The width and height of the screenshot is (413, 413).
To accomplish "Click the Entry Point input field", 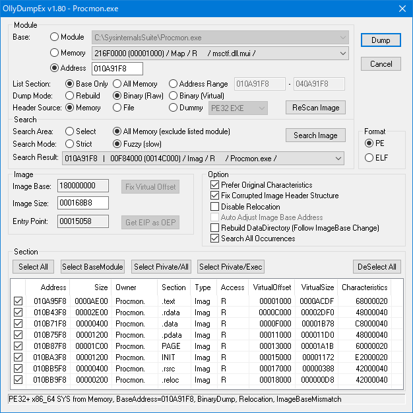I will pos(83,221).
